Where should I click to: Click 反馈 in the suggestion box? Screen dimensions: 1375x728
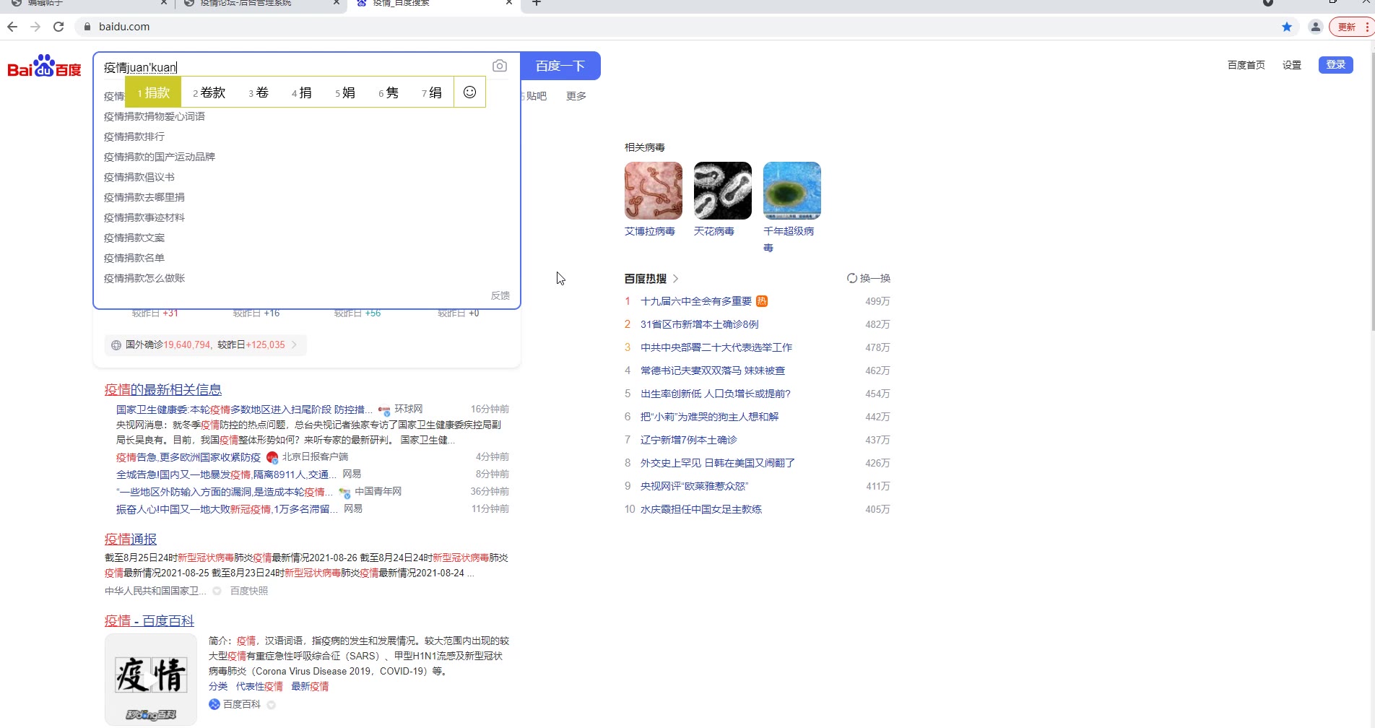pos(500,295)
